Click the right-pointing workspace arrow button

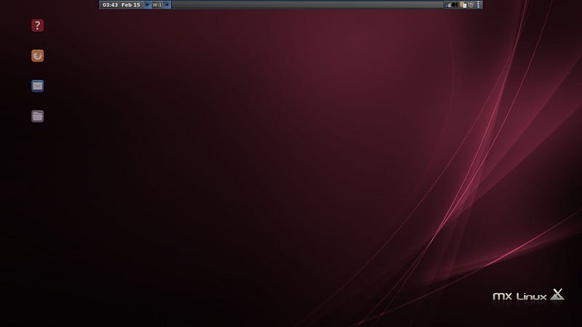point(147,5)
